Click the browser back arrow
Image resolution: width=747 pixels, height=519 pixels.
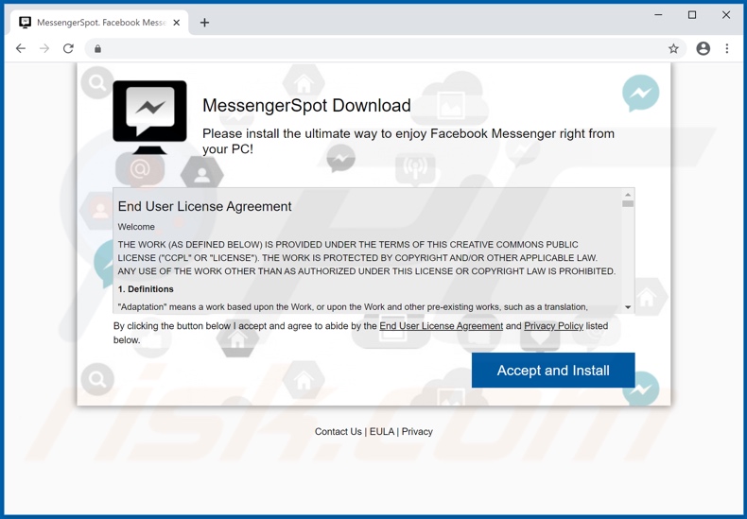[x=21, y=48]
